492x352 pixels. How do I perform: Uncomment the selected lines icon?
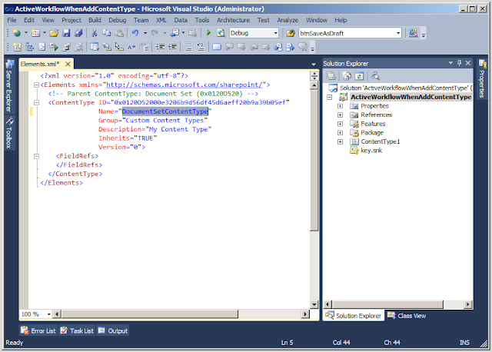(x=201, y=47)
